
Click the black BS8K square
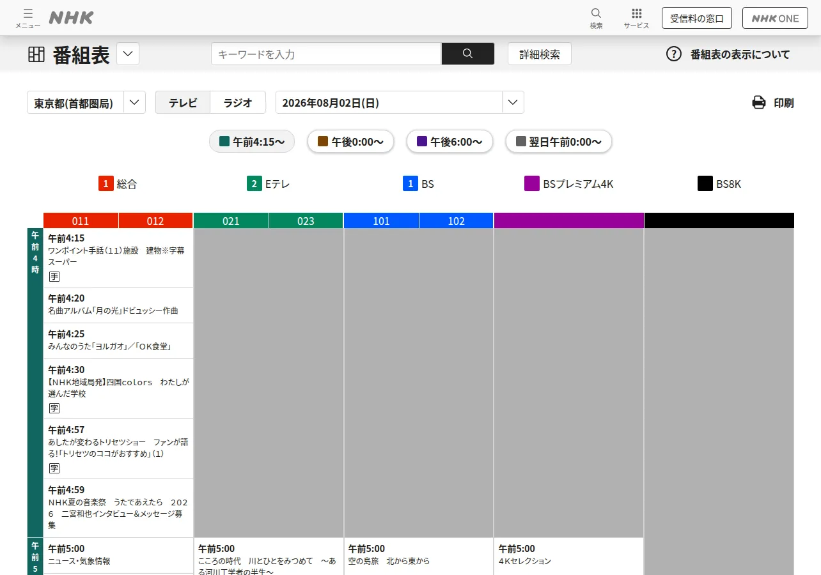pos(705,184)
